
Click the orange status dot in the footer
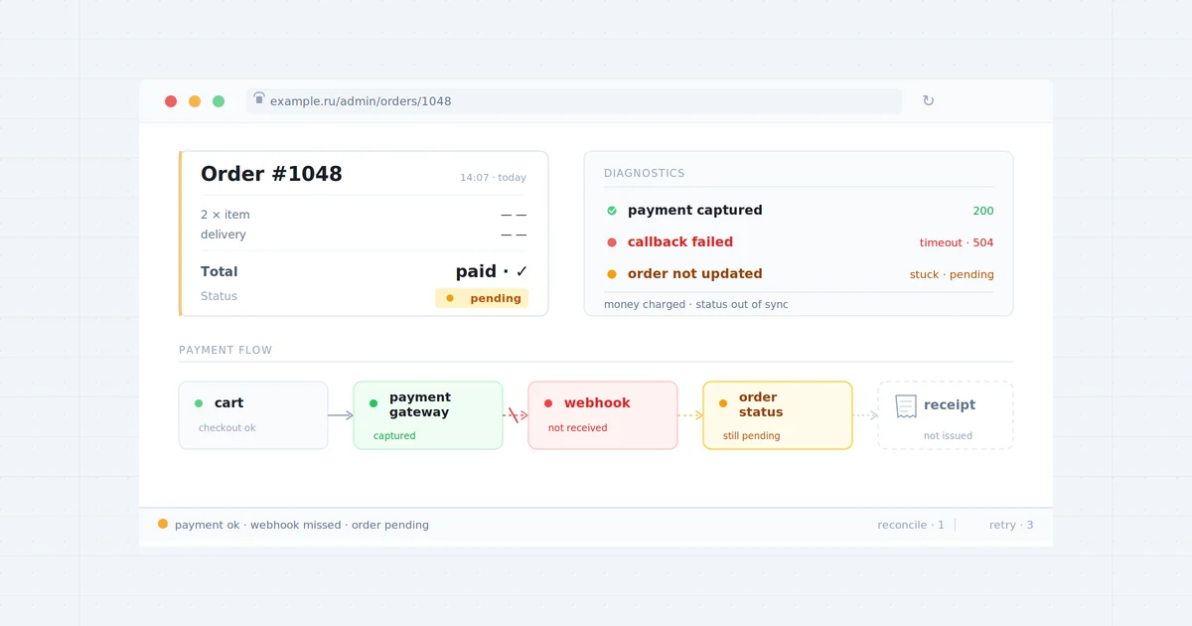pyautogui.click(x=163, y=524)
